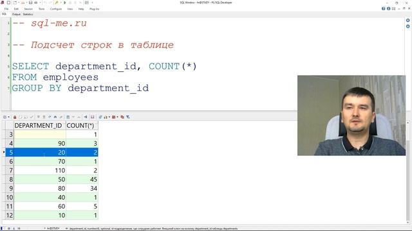Image resolution: width=412 pixels, height=231 pixels.
Task: Click the red Linked Query icon in the results toolbar
Action: click(x=122, y=117)
